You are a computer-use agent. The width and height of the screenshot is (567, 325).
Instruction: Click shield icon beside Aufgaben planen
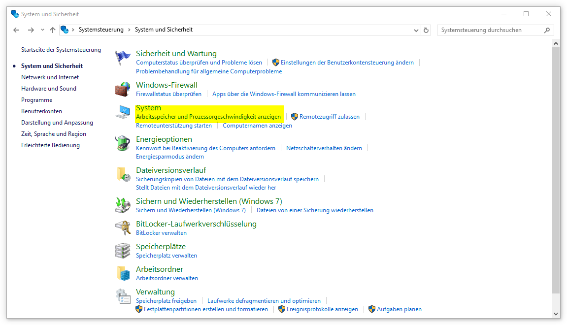pos(372,309)
